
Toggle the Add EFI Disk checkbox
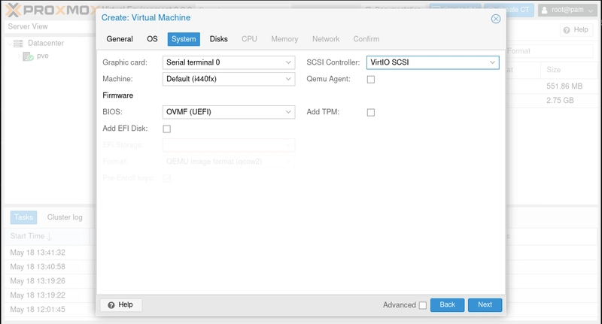tap(167, 129)
